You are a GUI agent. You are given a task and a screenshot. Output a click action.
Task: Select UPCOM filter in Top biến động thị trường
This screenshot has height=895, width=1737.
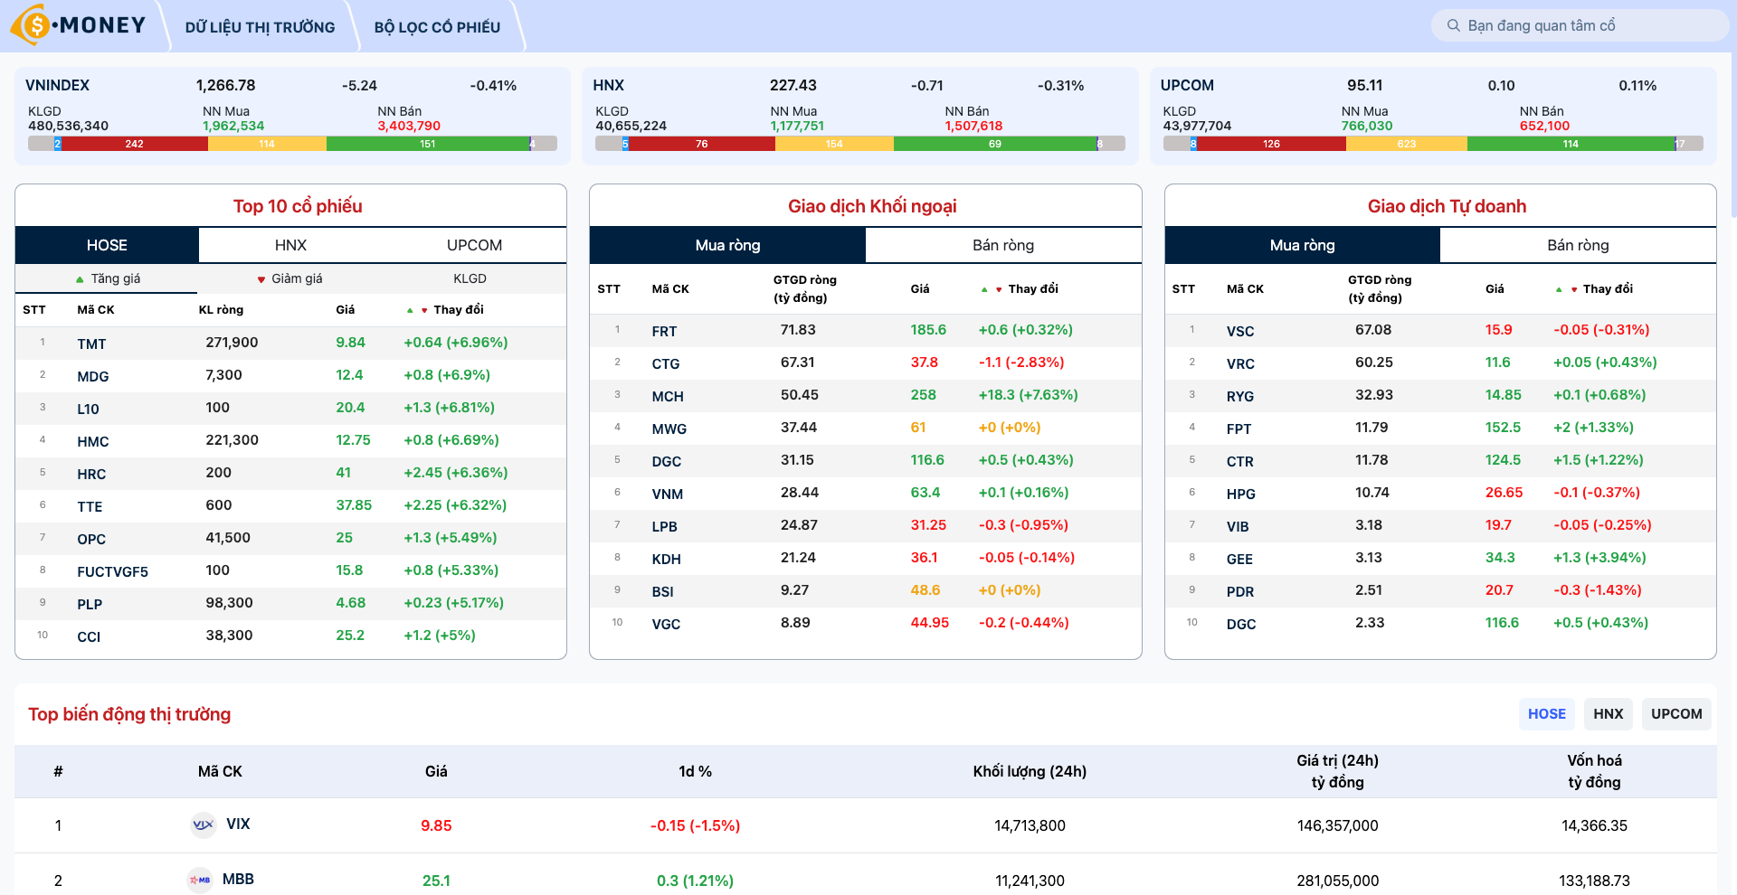[x=1676, y=713]
